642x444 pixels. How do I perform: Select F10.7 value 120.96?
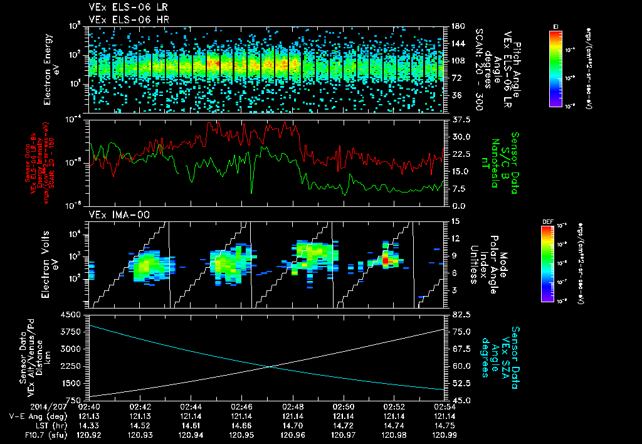(x=292, y=435)
